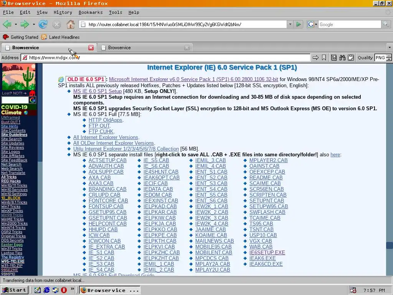This screenshot has width=393, height=295.
Task: Open the Site Guidelines sidebar link
Action: click(14, 135)
